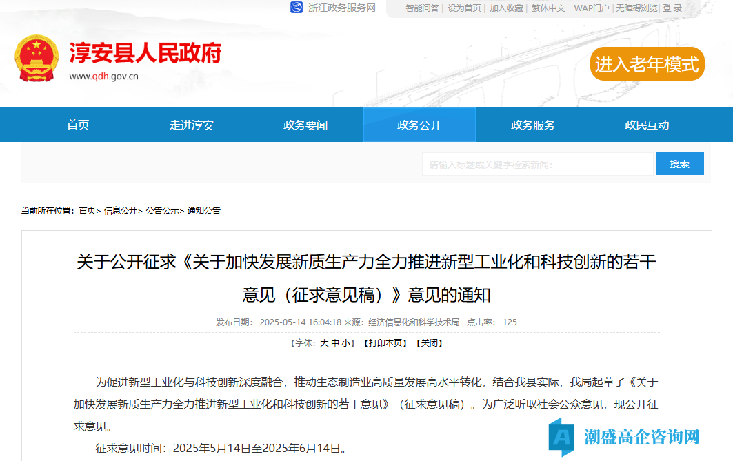733x461 pixels.
Task: Click the national emblem logo
Action: [37, 59]
